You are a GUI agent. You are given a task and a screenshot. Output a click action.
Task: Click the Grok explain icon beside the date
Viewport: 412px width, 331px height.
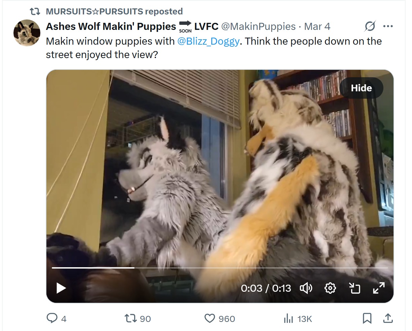pos(370,26)
